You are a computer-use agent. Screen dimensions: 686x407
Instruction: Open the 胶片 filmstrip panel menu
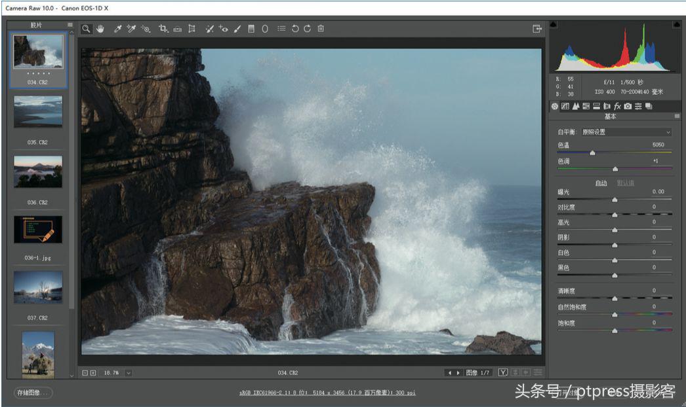point(70,25)
